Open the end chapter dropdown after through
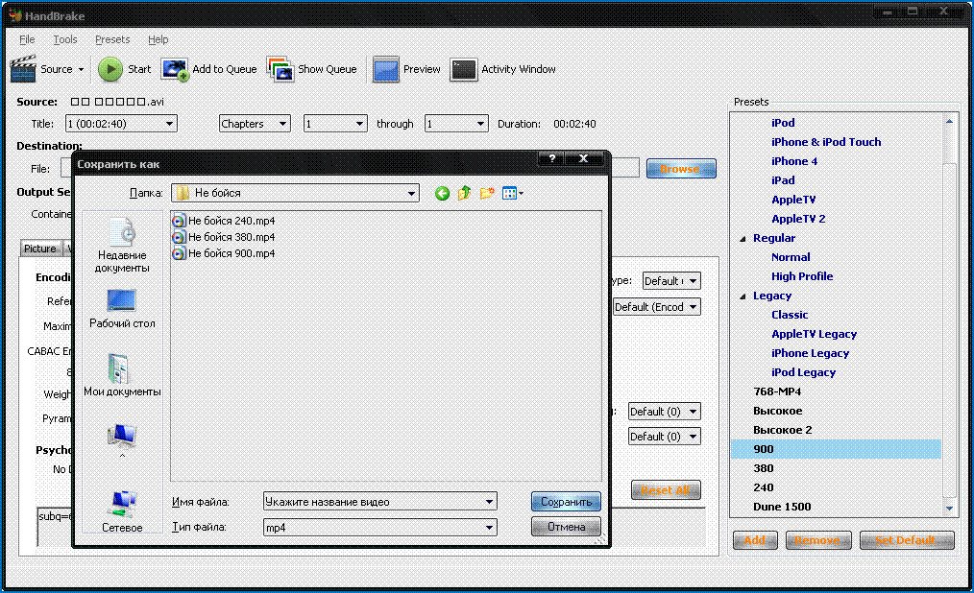Viewport: 974px width, 593px height. pyautogui.click(x=456, y=124)
